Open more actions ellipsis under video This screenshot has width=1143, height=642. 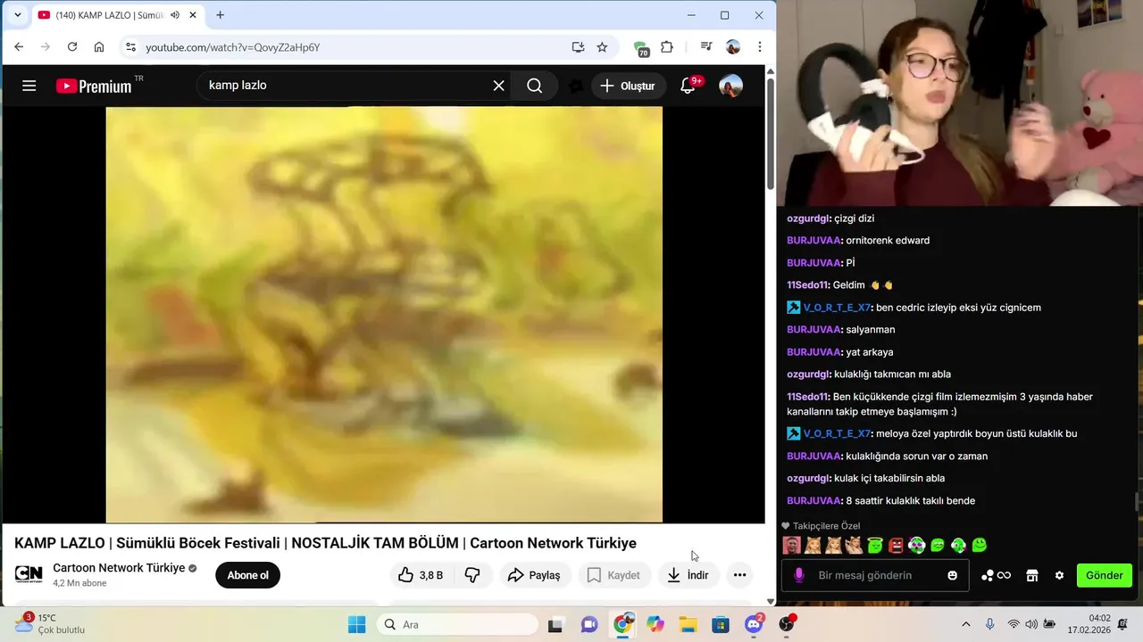[x=739, y=575]
